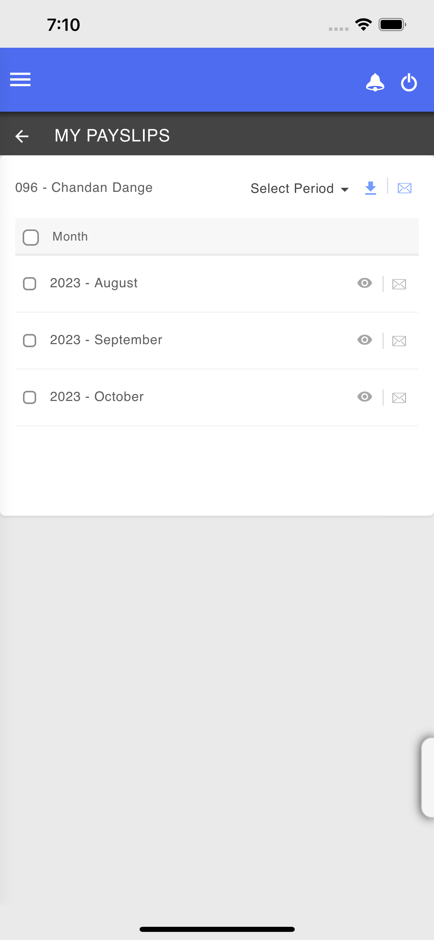
Task: Email selected payslips using top envelope
Action: (405, 188)
